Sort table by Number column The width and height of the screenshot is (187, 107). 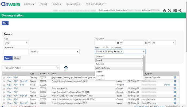[x=44, y=74]
